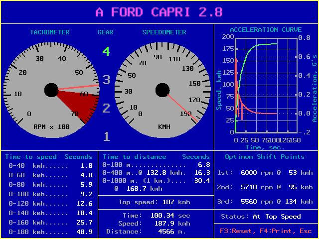Click the 'Time to speed' heading
The width and height of the screenshot is (319, 239).
click(x=31, y=157)
